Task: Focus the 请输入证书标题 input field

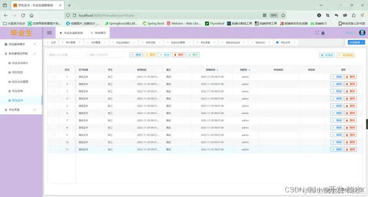Action: point(66,55)
